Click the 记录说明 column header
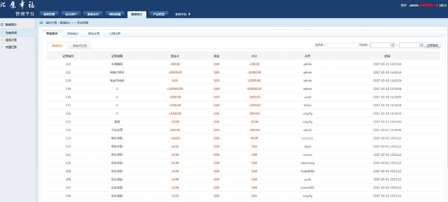Image resolution: width=448 pixels, height=202 pixels. click(x=117, y=56)
